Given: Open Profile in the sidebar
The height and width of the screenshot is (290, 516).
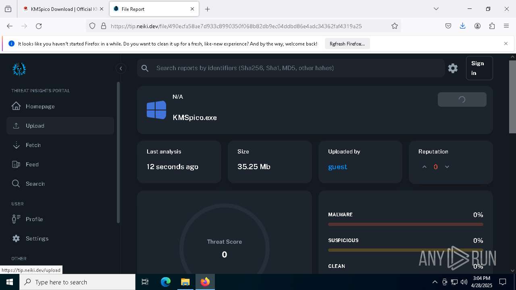Looking at the screenshot, I should (x=60, y=219).
